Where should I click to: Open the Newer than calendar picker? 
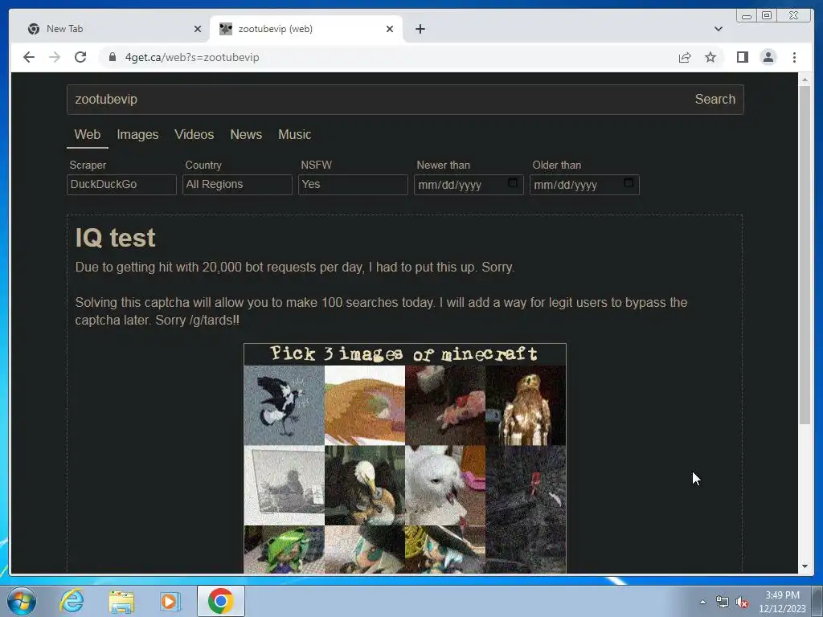[513, 182]
